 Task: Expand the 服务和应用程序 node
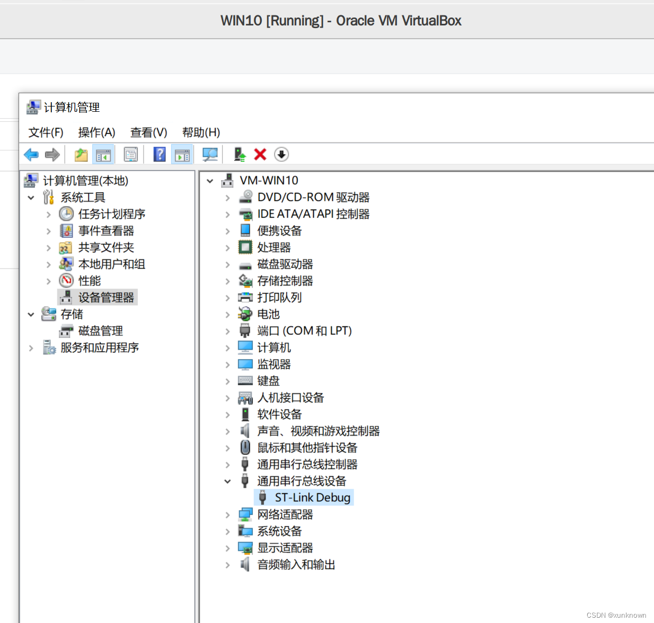coord(31,348)
